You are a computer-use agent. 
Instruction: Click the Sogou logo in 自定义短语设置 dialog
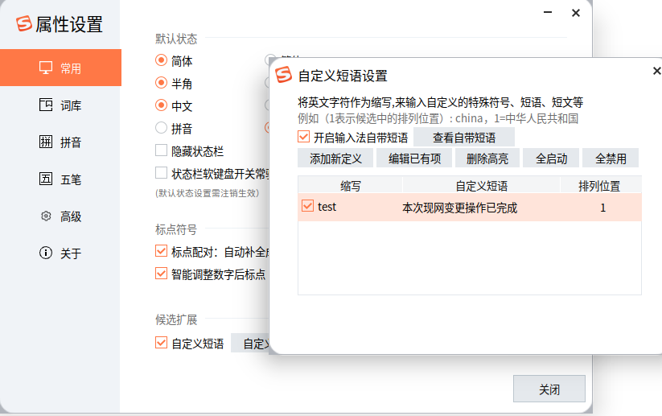point(283,75)
